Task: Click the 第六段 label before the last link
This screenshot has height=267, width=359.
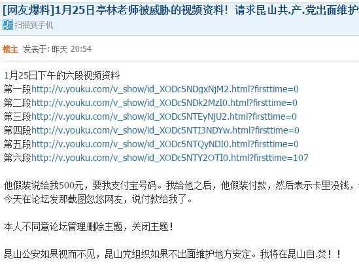Action: (18, 158)
